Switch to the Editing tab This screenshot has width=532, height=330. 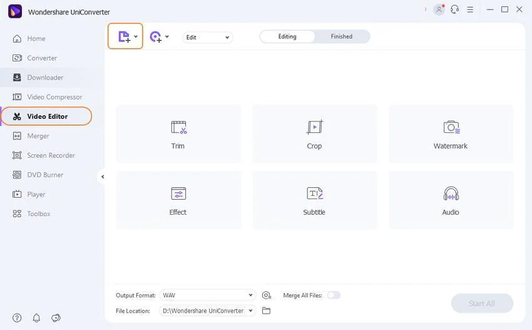287,36
